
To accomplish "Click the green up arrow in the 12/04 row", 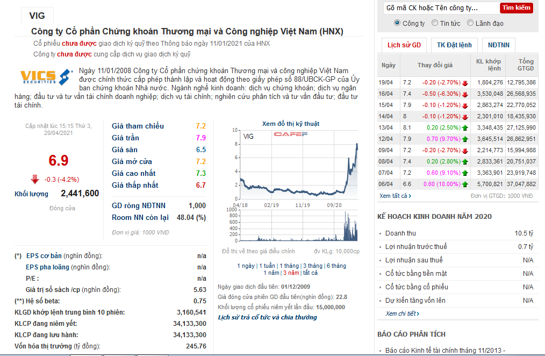I will point(465,139).
